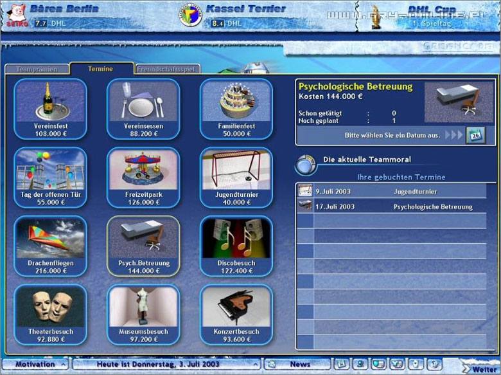Choose the Konzertbesuch piano event
Viewport: 501px width, 375px height.
(236, 315)
